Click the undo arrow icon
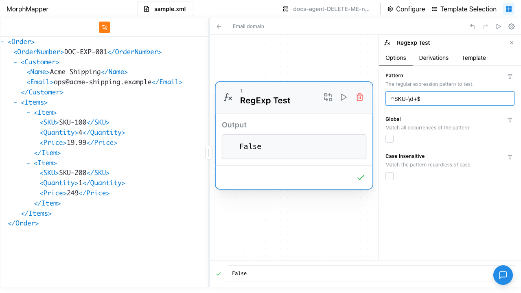The width and height of the screenshot is (521, 293). tap(473, 26)
